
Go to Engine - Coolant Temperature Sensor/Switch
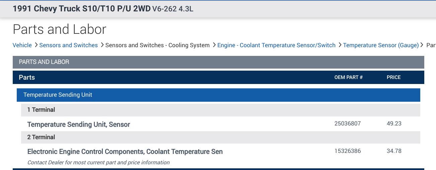276,45
